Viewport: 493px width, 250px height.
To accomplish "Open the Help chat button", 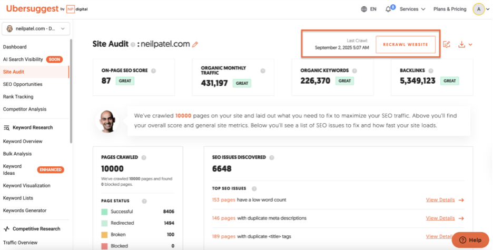I will click(x=470, y=240).
